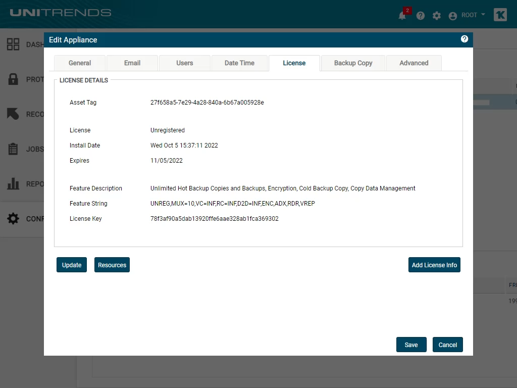Click the Unregistered license status text
This screenshot has height=388, width=517.
coord(168,130)
